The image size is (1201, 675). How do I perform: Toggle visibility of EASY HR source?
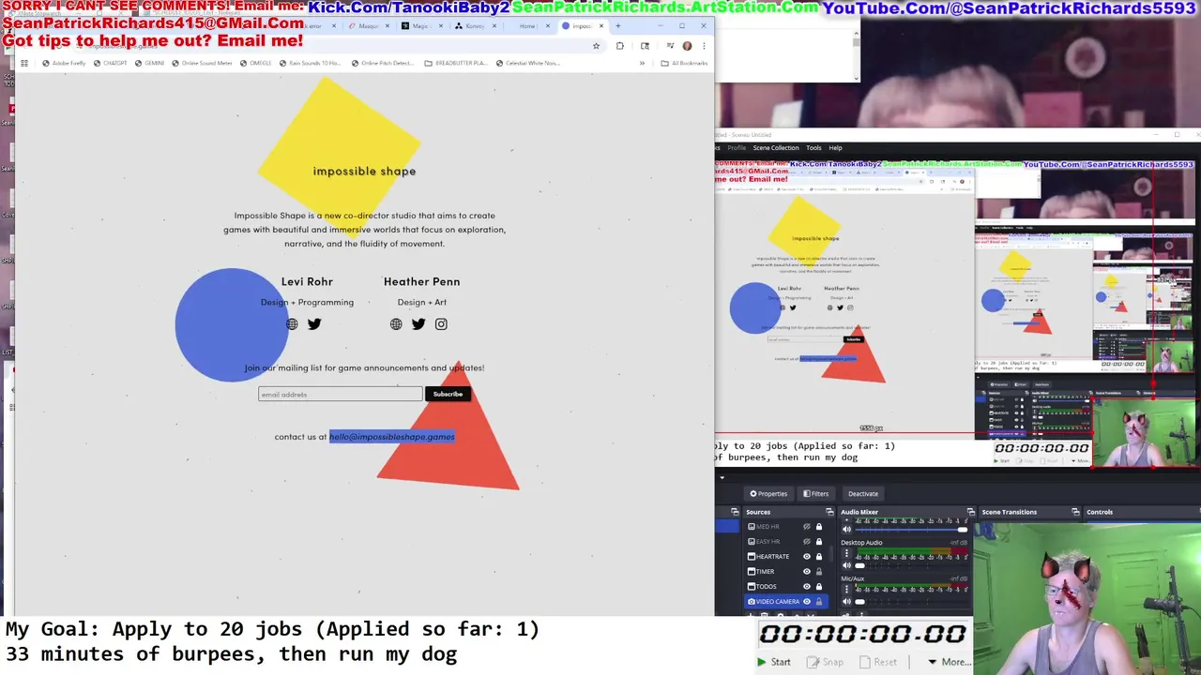tap(807, 542)
